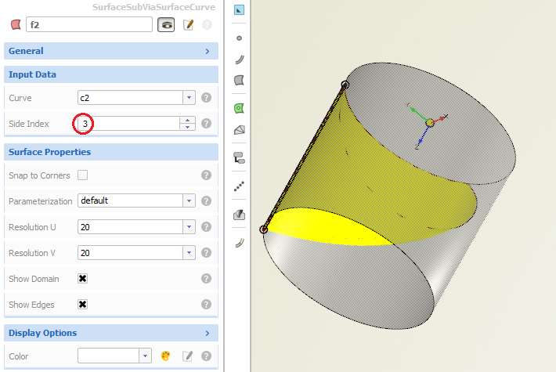Select the gray surface creation tool
Viewport: 556px width, 372px height.
pyautogui.click(x=240, y=80)
